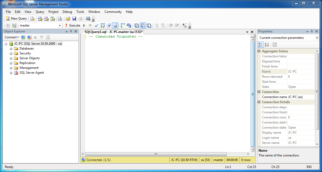Expand the SQL Server Agent node

click(11, 73)
